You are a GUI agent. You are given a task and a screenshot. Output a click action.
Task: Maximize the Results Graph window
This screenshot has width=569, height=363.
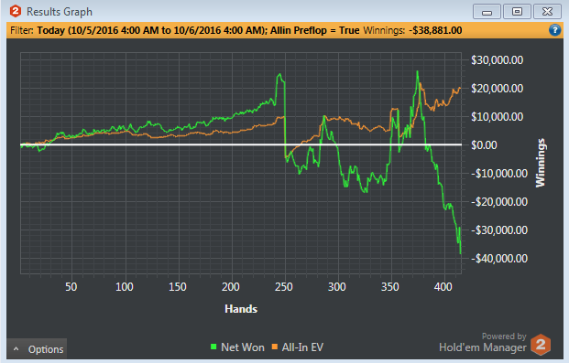click(x=517, y=12)
